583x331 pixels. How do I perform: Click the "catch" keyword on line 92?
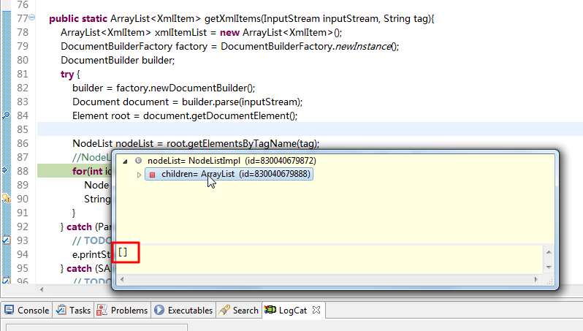79,227
